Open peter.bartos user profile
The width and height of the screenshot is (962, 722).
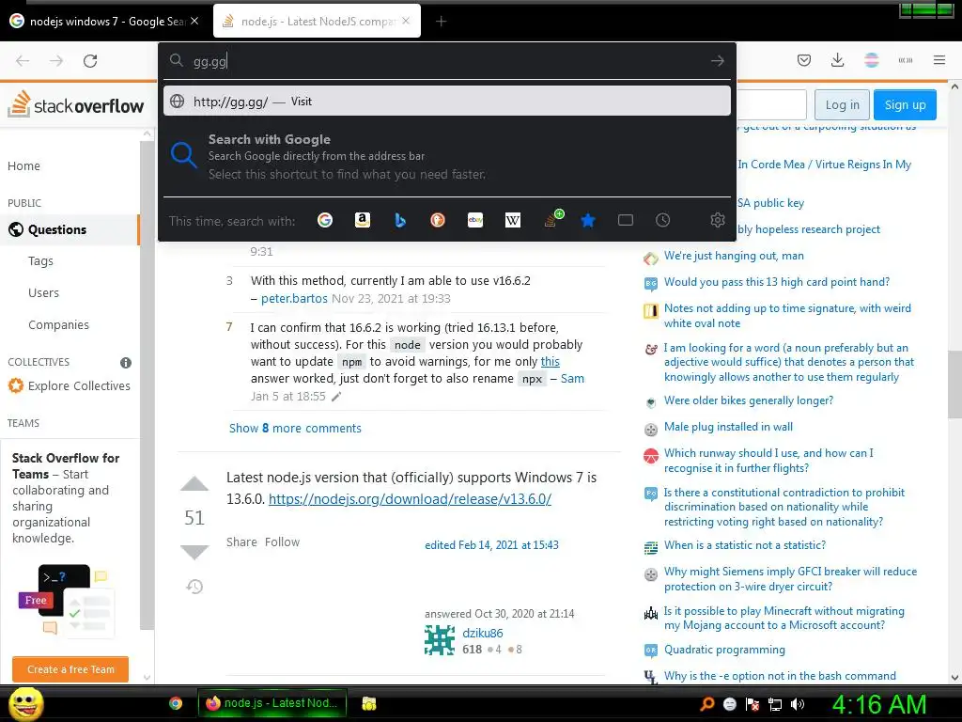(294, 298)
